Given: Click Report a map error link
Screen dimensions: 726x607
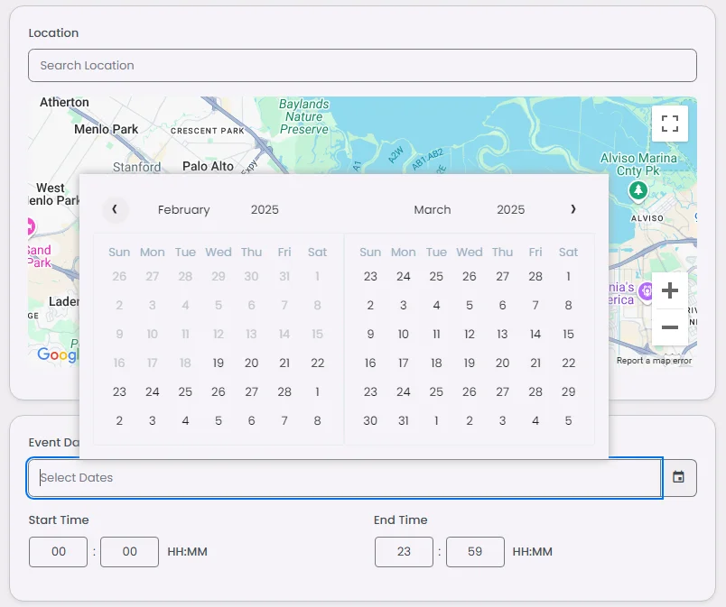Looking at the screenshot, I should click(x=654, y=361).
